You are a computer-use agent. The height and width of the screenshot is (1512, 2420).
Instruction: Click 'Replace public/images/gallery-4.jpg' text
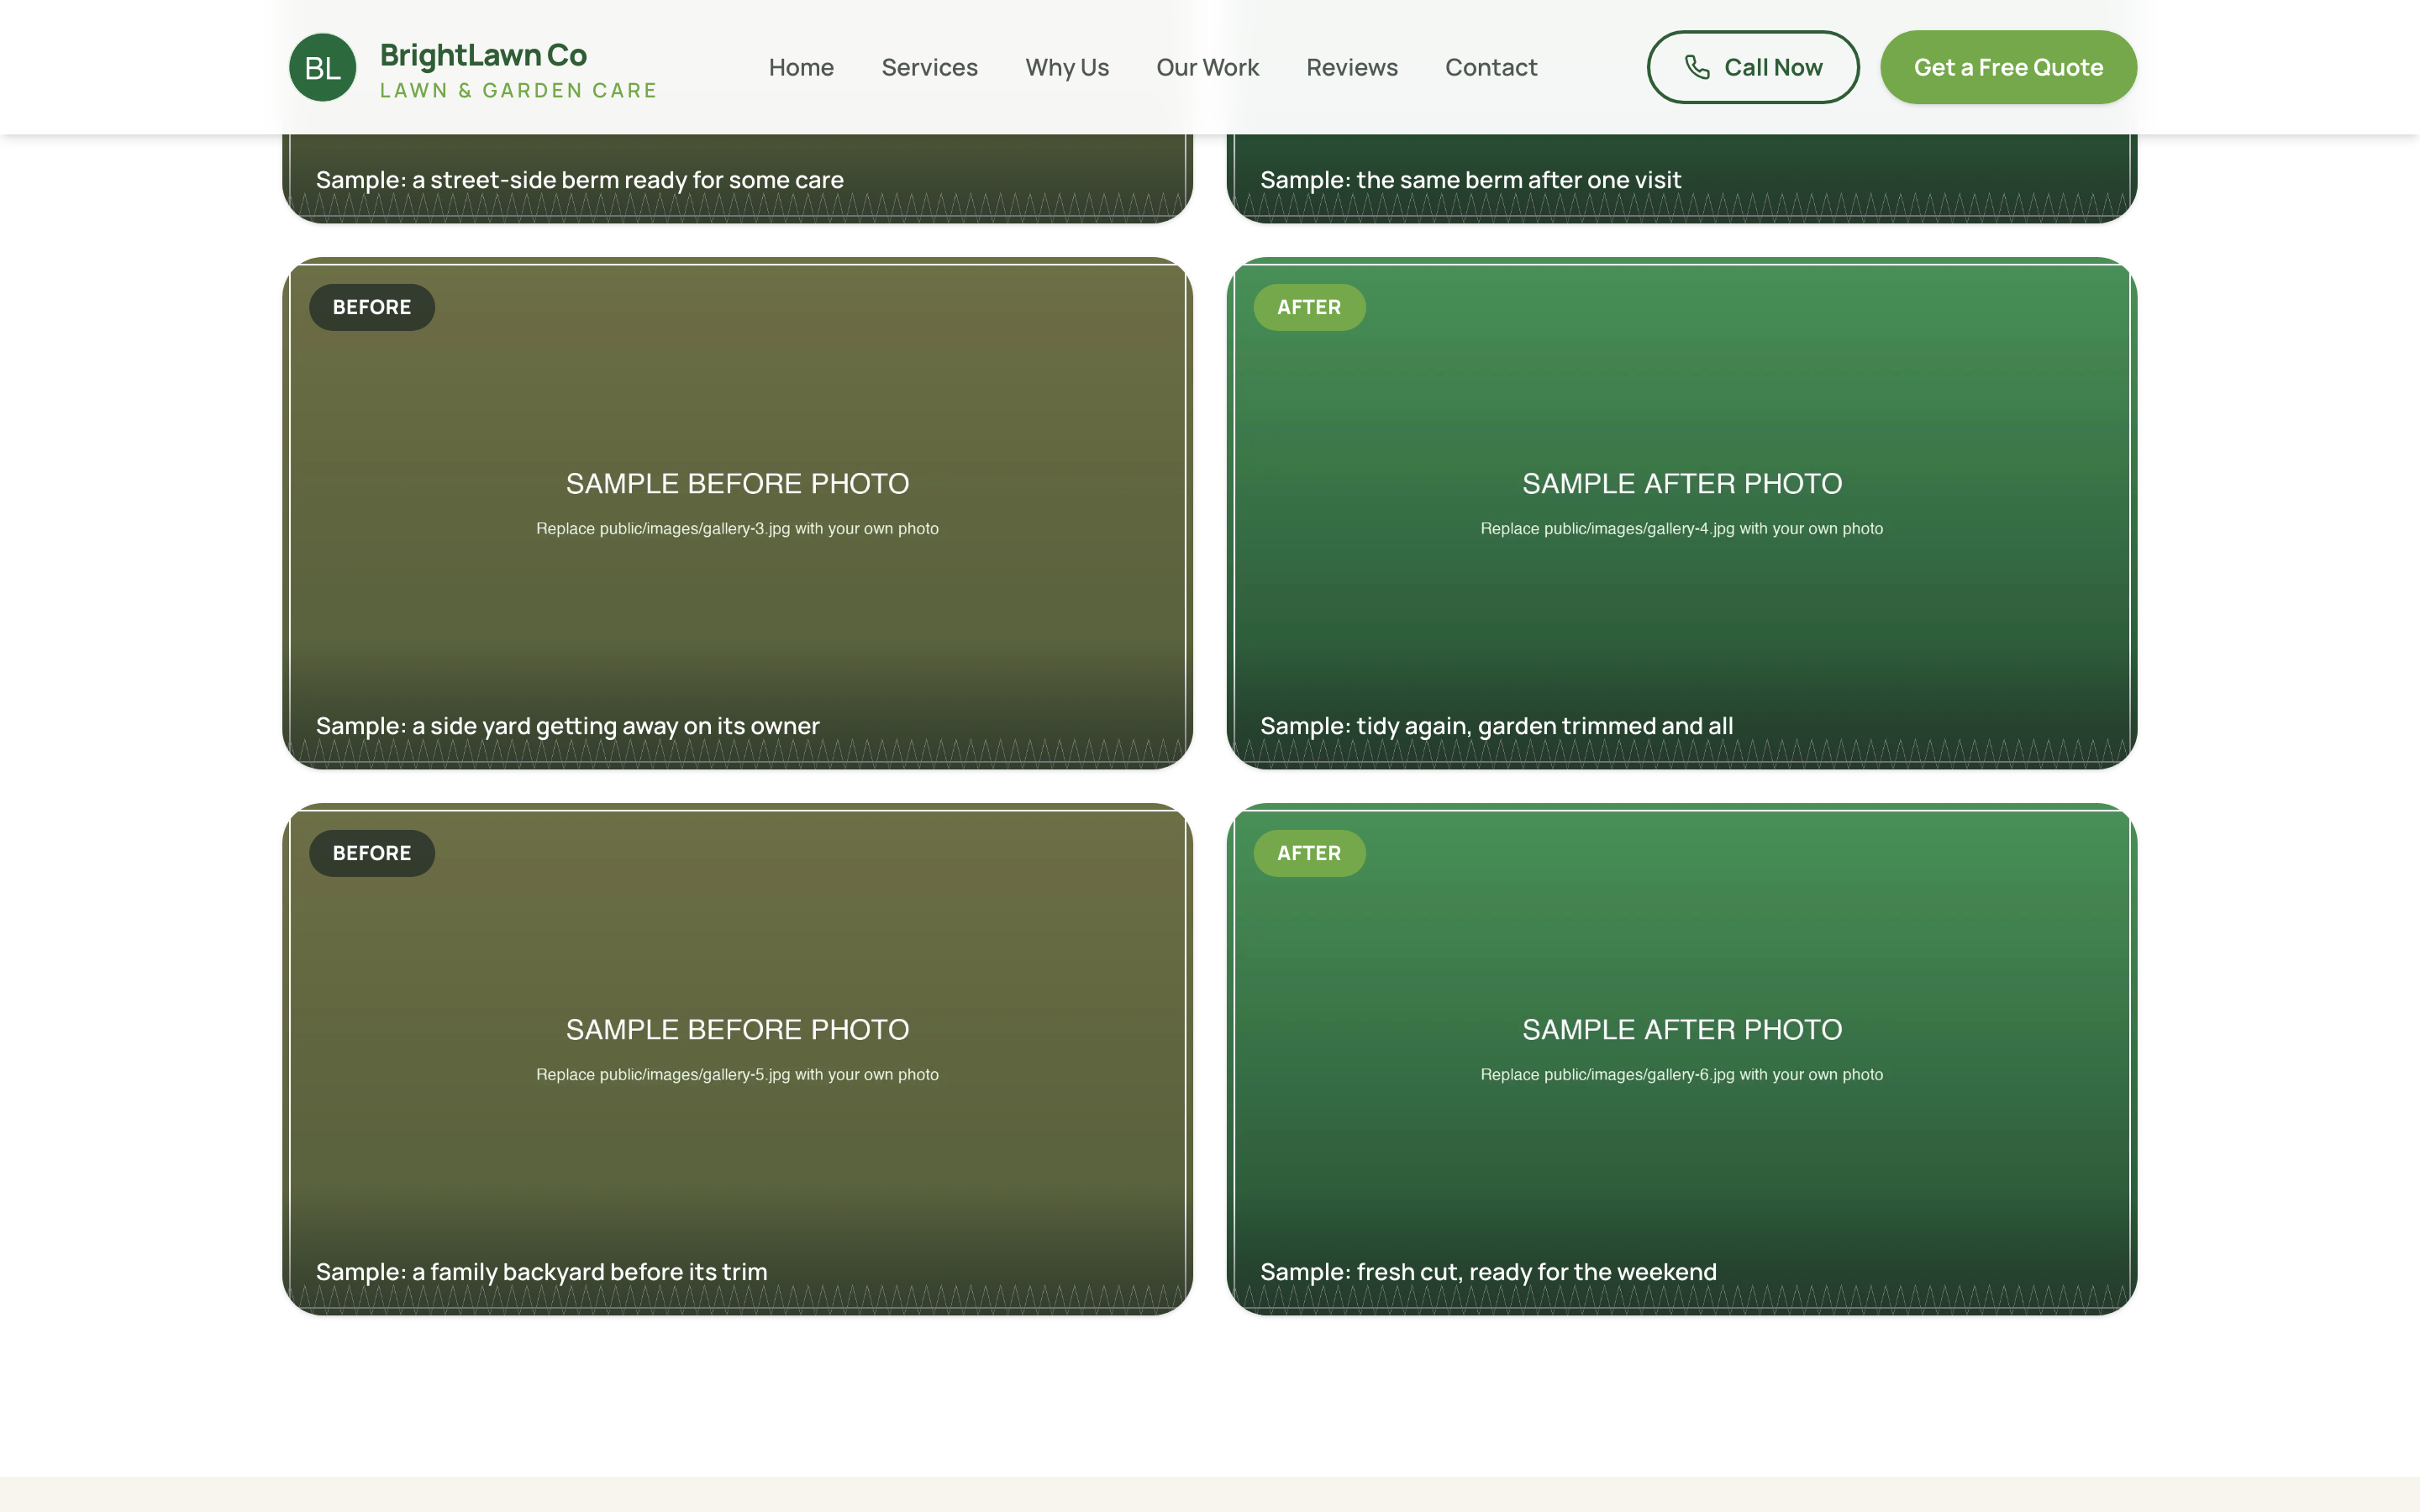coord(1681,528)
